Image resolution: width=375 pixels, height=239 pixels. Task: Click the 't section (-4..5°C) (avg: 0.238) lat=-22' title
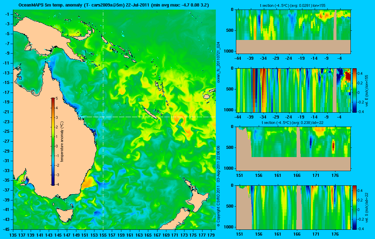(293, 123)
